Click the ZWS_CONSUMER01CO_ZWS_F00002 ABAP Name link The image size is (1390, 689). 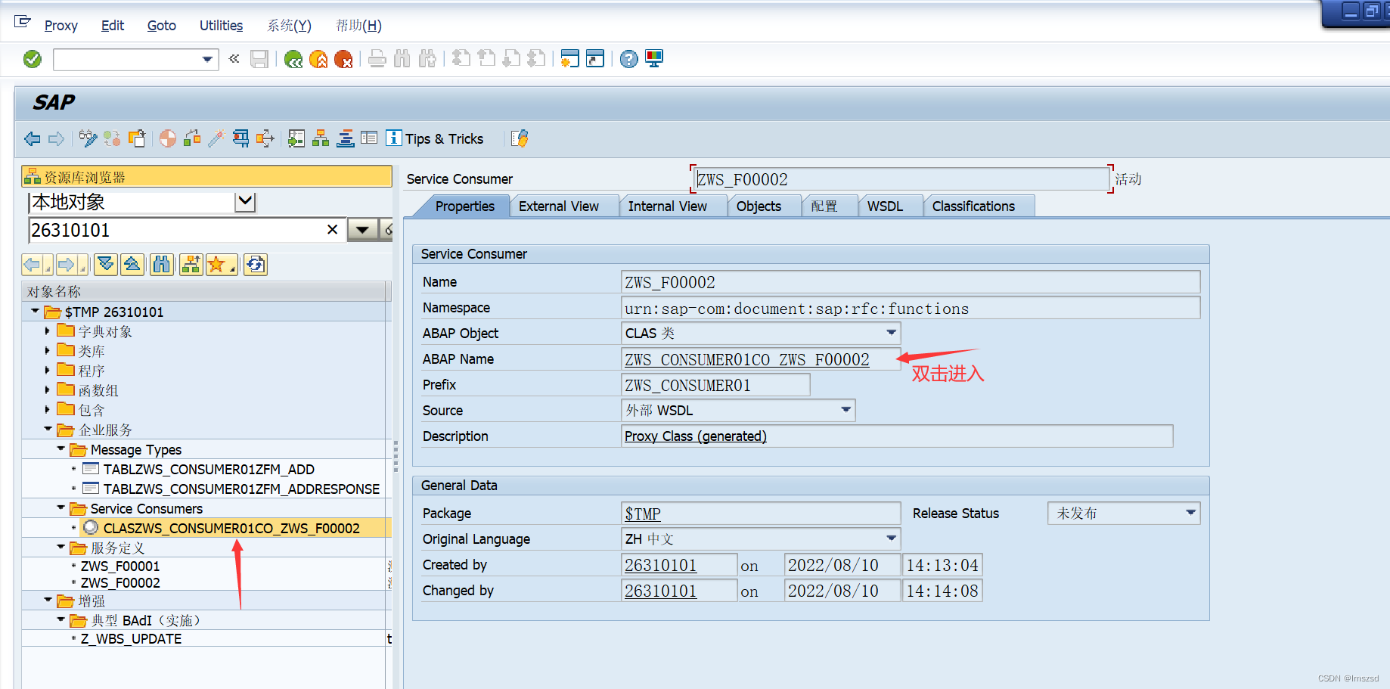[746, 360]
